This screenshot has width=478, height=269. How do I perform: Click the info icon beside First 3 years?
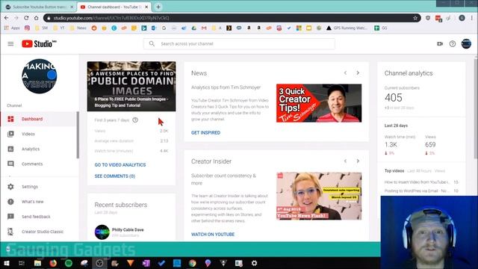coord(135,120)
